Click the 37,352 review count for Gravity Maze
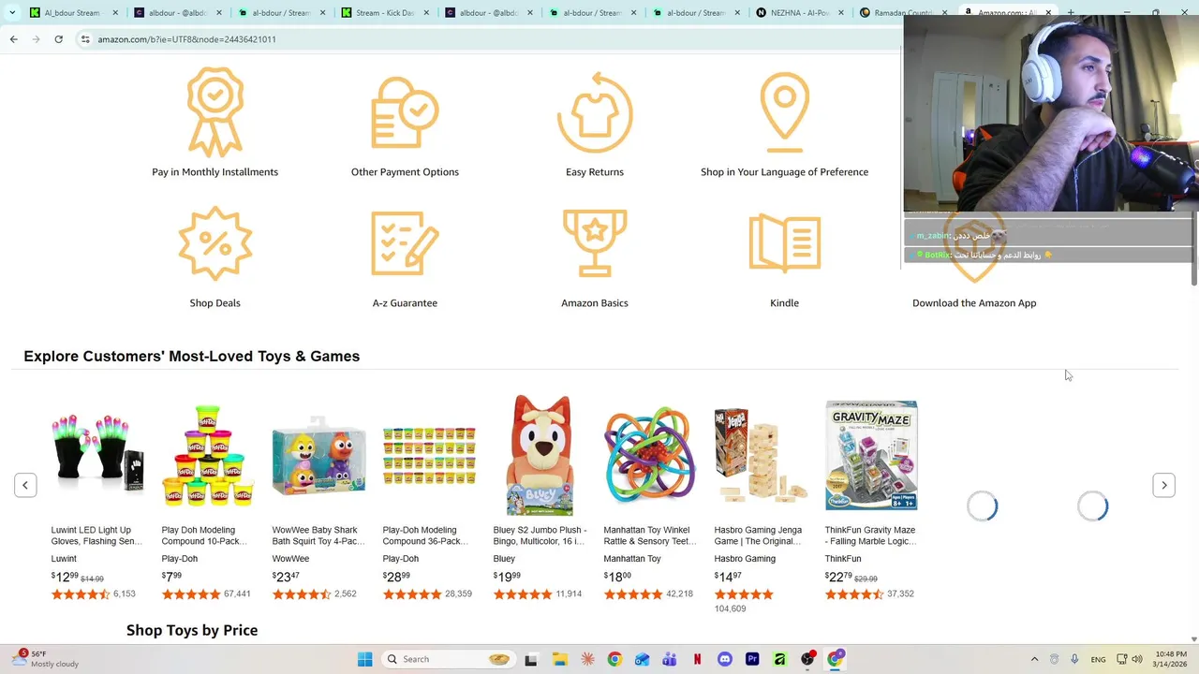 (x=900, y=594)
